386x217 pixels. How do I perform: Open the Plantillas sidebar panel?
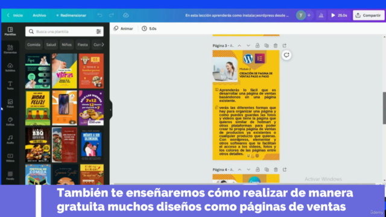pyautogui.click(x=10, y=31)
